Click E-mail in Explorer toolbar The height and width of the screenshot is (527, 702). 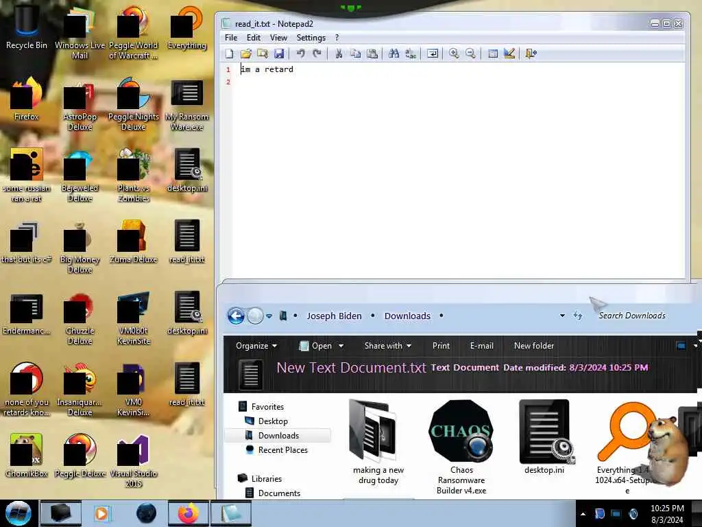[482, 346]
